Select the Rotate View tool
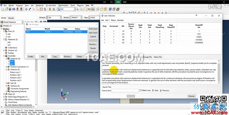 point(30,9)
